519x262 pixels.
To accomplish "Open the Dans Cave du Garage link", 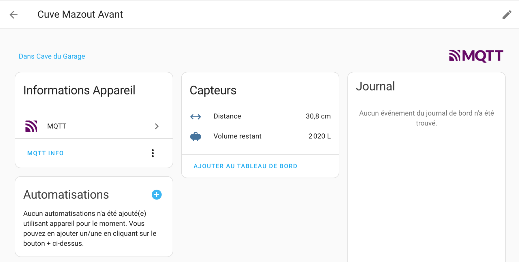I will point(52,56).
